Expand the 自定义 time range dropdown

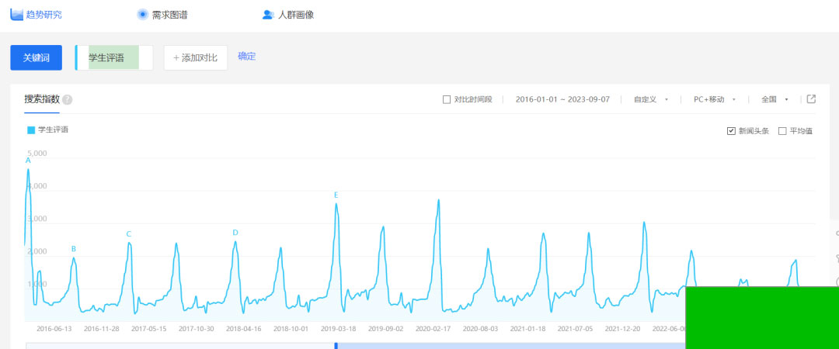[650, 99]
